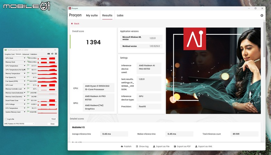Click the AI benchmark banner image
Viewport: 271px width, 155px height.
(213, 71)
